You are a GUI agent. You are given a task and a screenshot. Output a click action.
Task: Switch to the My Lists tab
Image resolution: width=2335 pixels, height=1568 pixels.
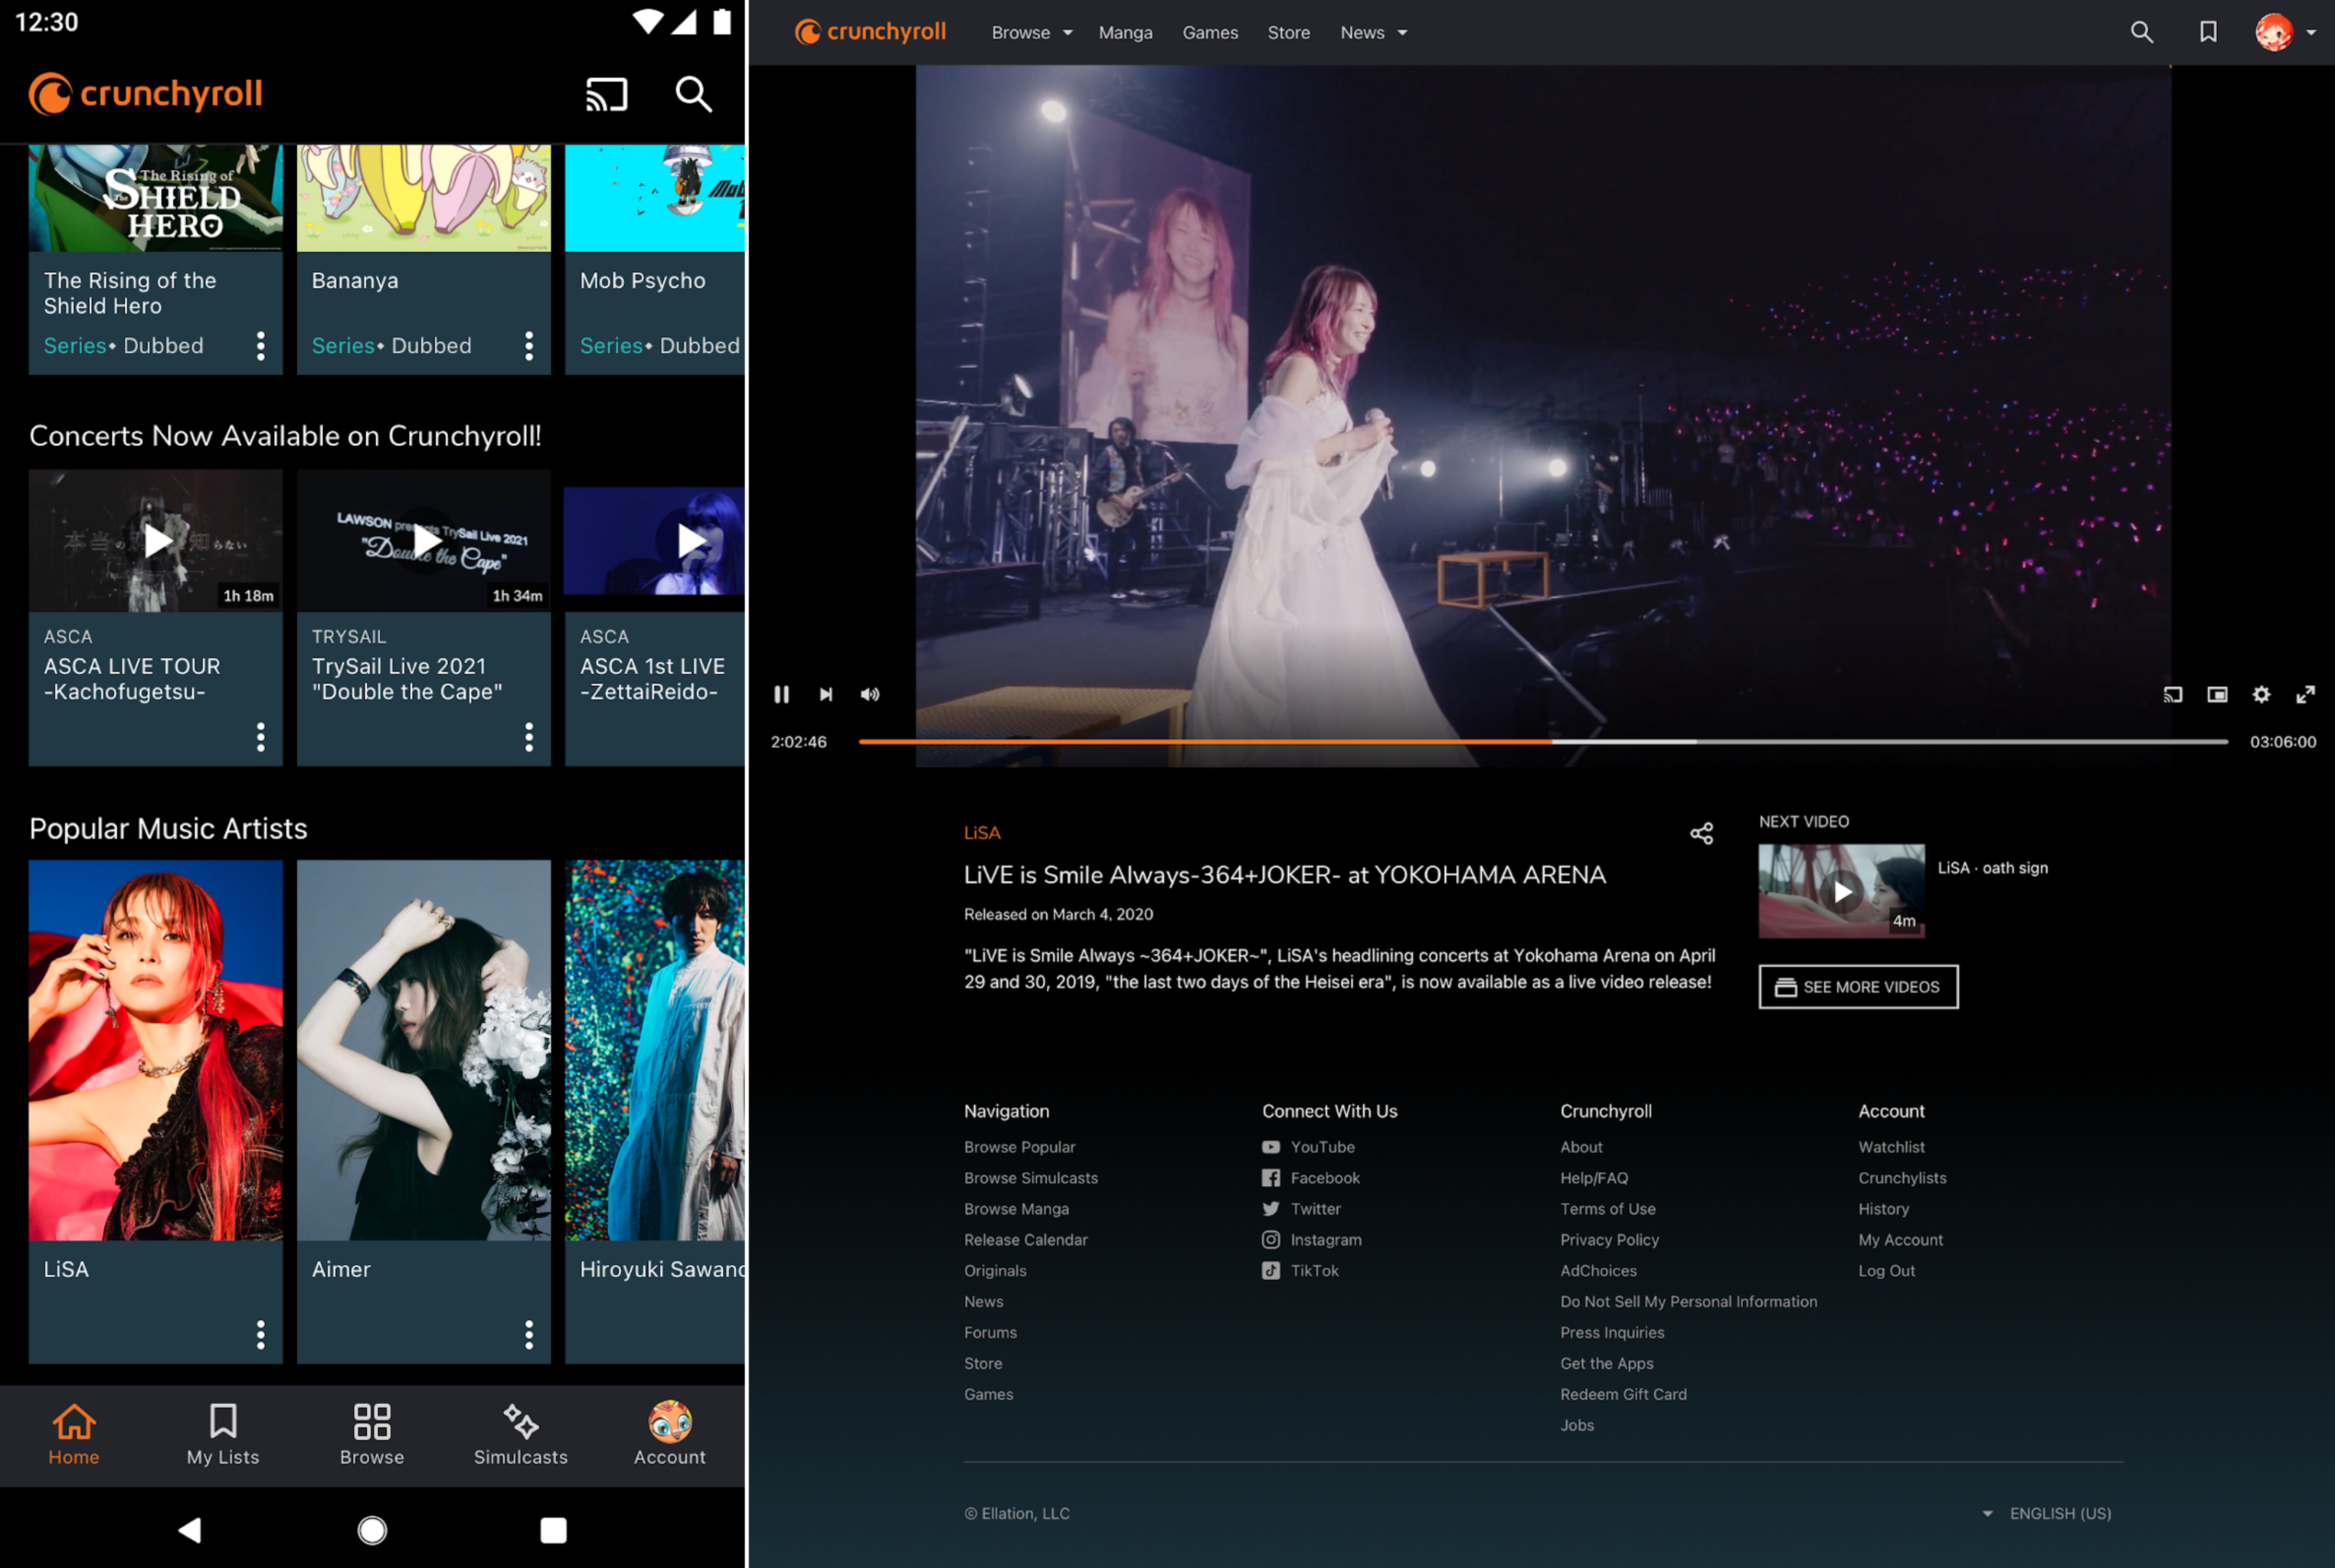pos(223,1435)
